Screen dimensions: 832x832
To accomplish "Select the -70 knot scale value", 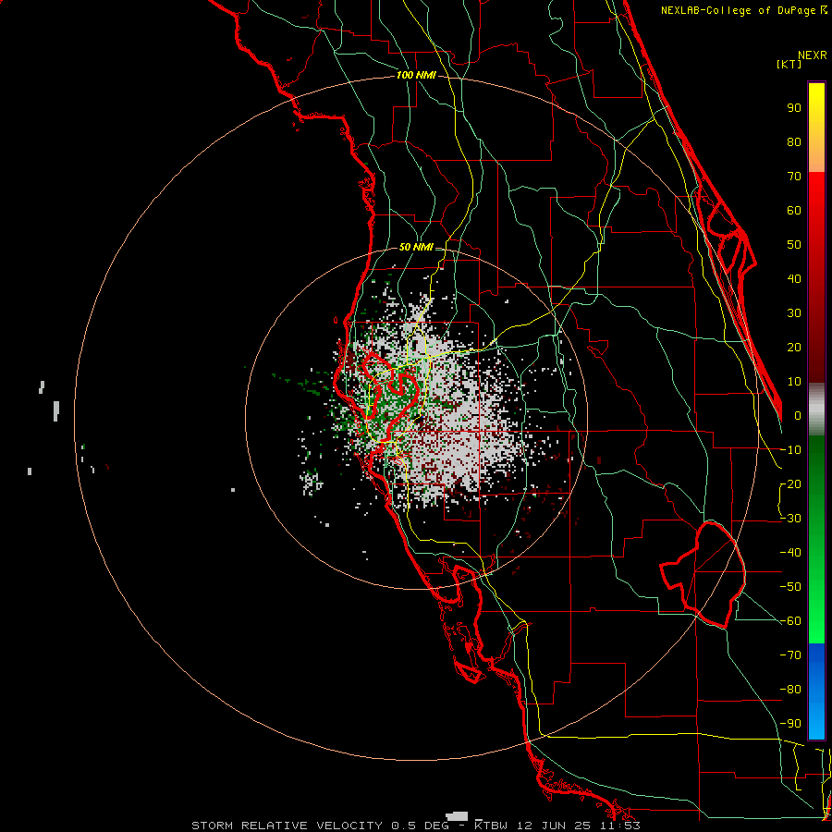I will [x=790, y=655].
